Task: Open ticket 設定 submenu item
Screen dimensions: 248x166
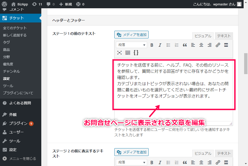Action: [6, 78]
